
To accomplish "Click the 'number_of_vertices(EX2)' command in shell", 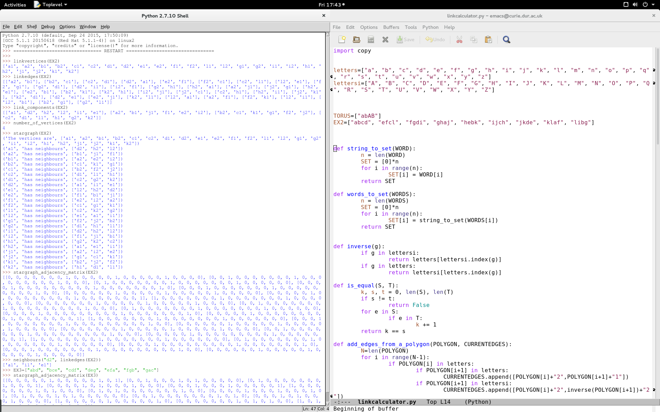I will [x=45, y=123].
